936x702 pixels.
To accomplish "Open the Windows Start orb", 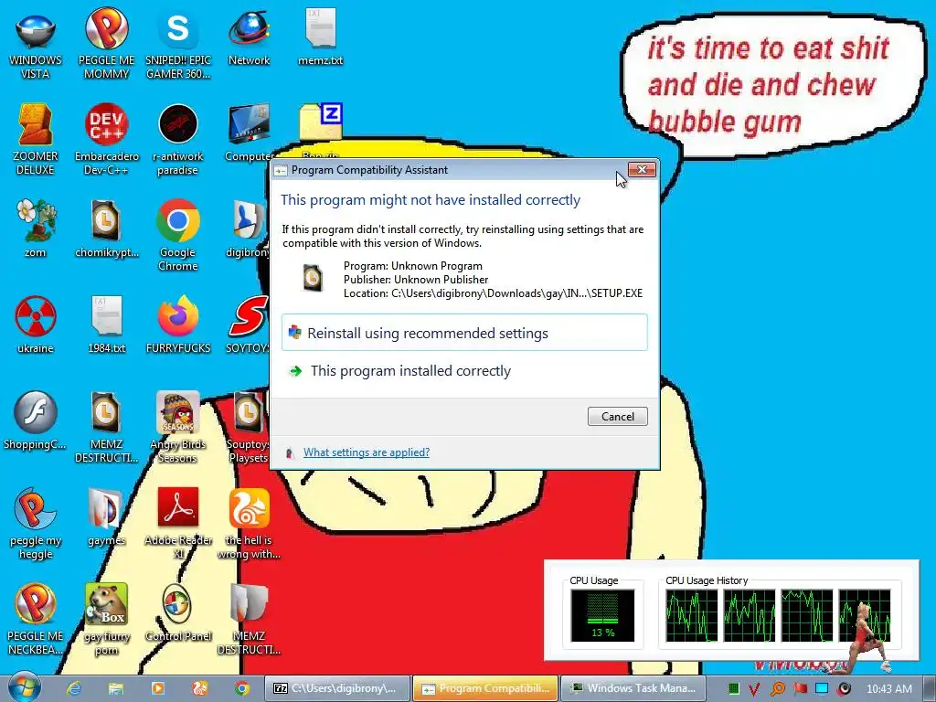I will pyautogui.click(x=23, y=687).
